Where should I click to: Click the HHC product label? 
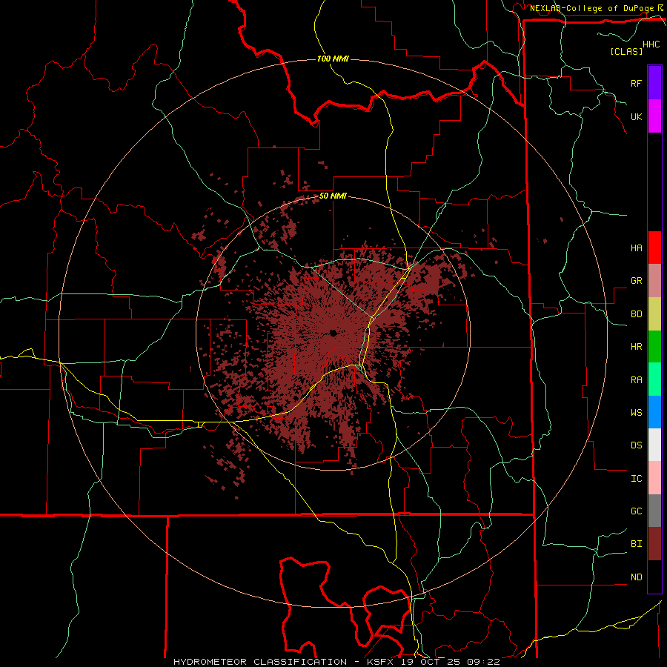(x=651, y=44)
